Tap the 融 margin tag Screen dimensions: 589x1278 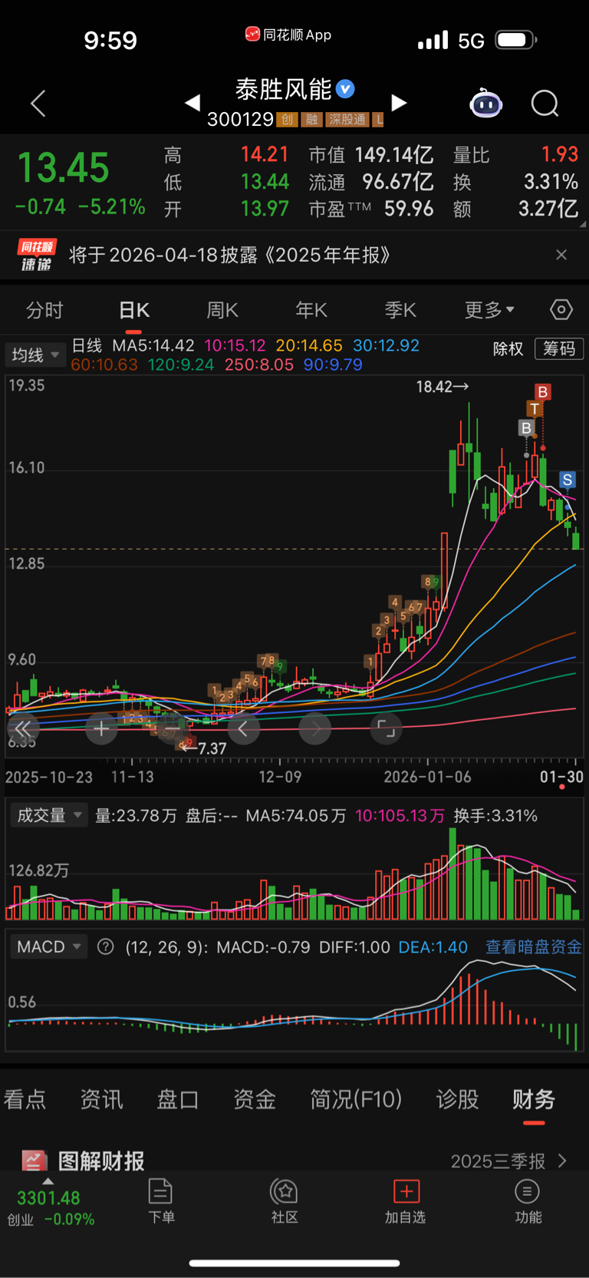pyautogui.click(x=311, y=119)
